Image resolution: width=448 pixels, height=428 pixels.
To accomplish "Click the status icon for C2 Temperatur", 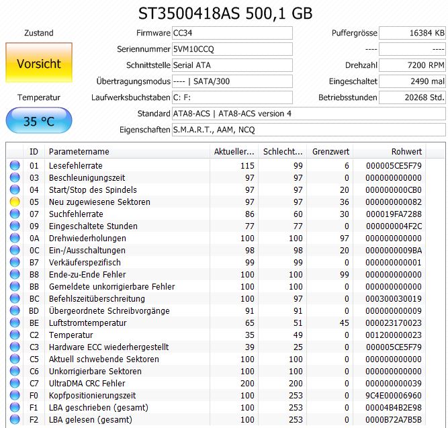I will pyautogui.click(x=15, y=335).
